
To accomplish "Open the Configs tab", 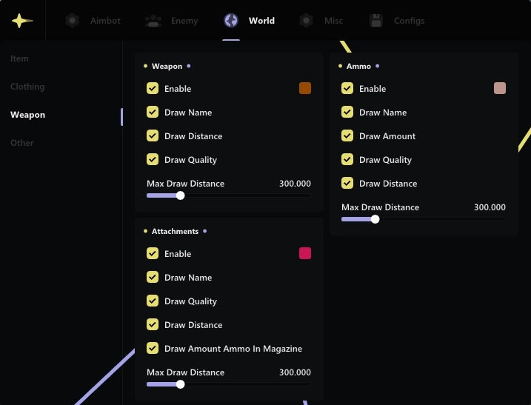I will click(409, 21).
